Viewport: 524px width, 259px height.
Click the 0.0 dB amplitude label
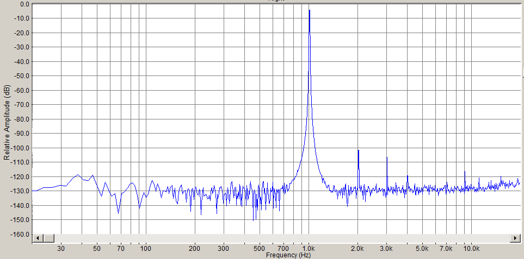tap(24, 4)
